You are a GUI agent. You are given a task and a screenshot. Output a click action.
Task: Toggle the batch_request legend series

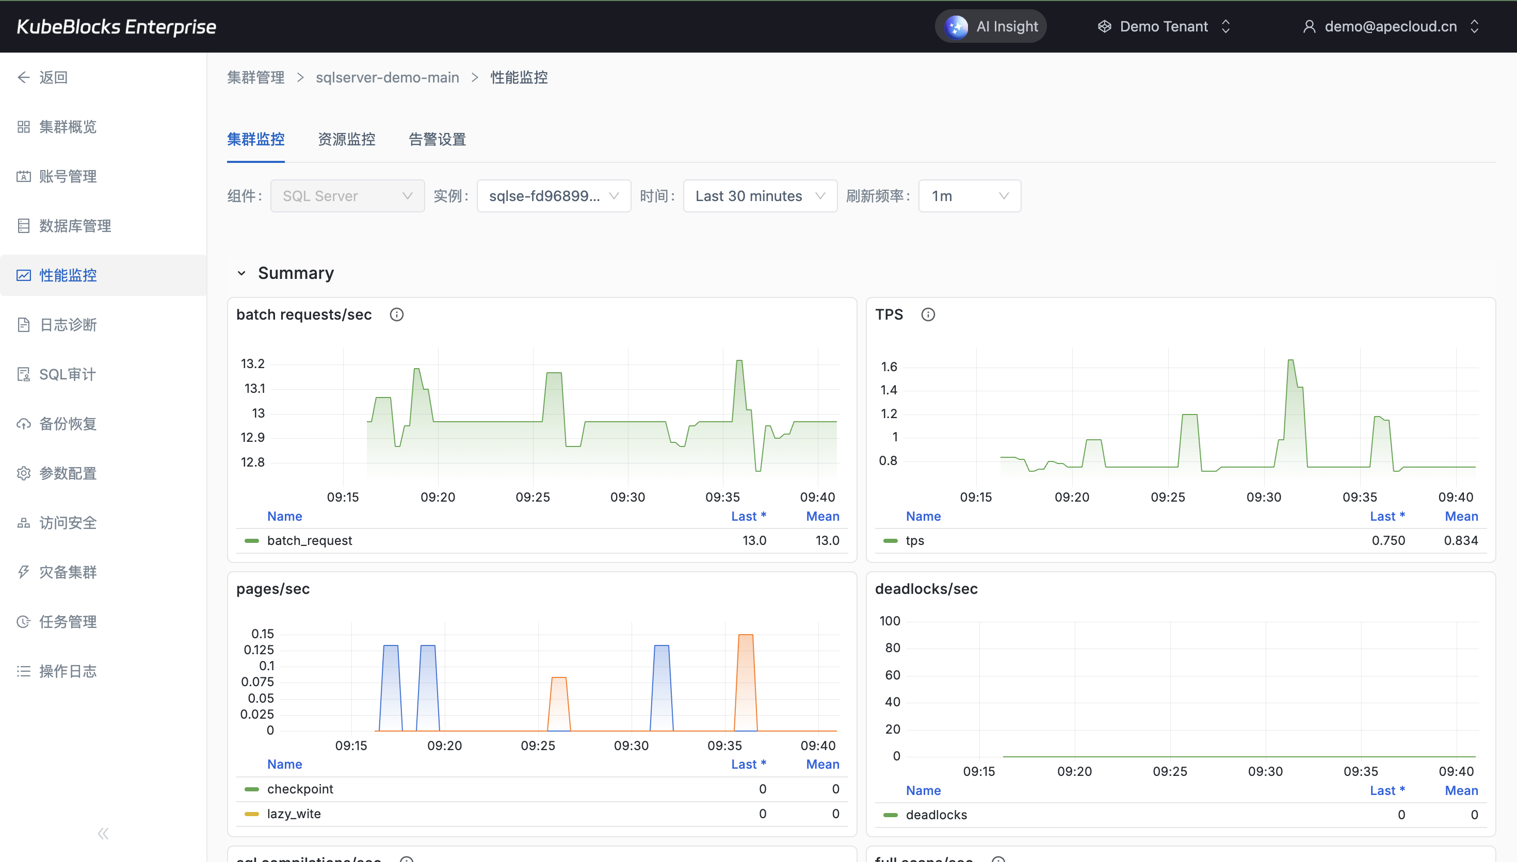coord(309,540)
